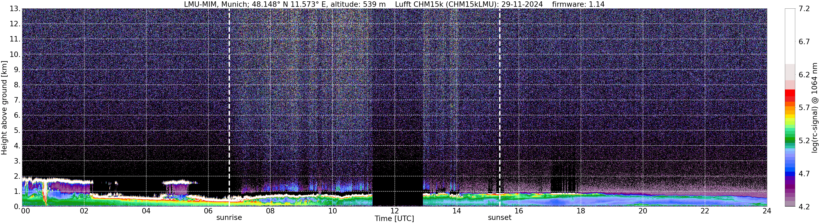Click the time axis tick label '22'
Viewport: 820px width, 224px height.
click(705, 211)
